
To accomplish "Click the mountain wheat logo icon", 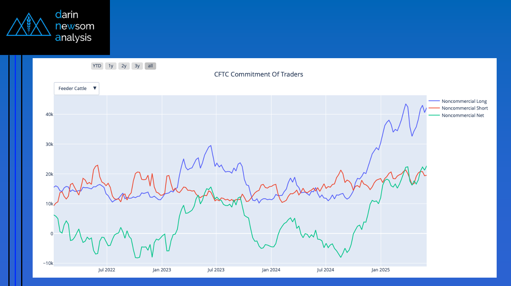I will (28, 24).
